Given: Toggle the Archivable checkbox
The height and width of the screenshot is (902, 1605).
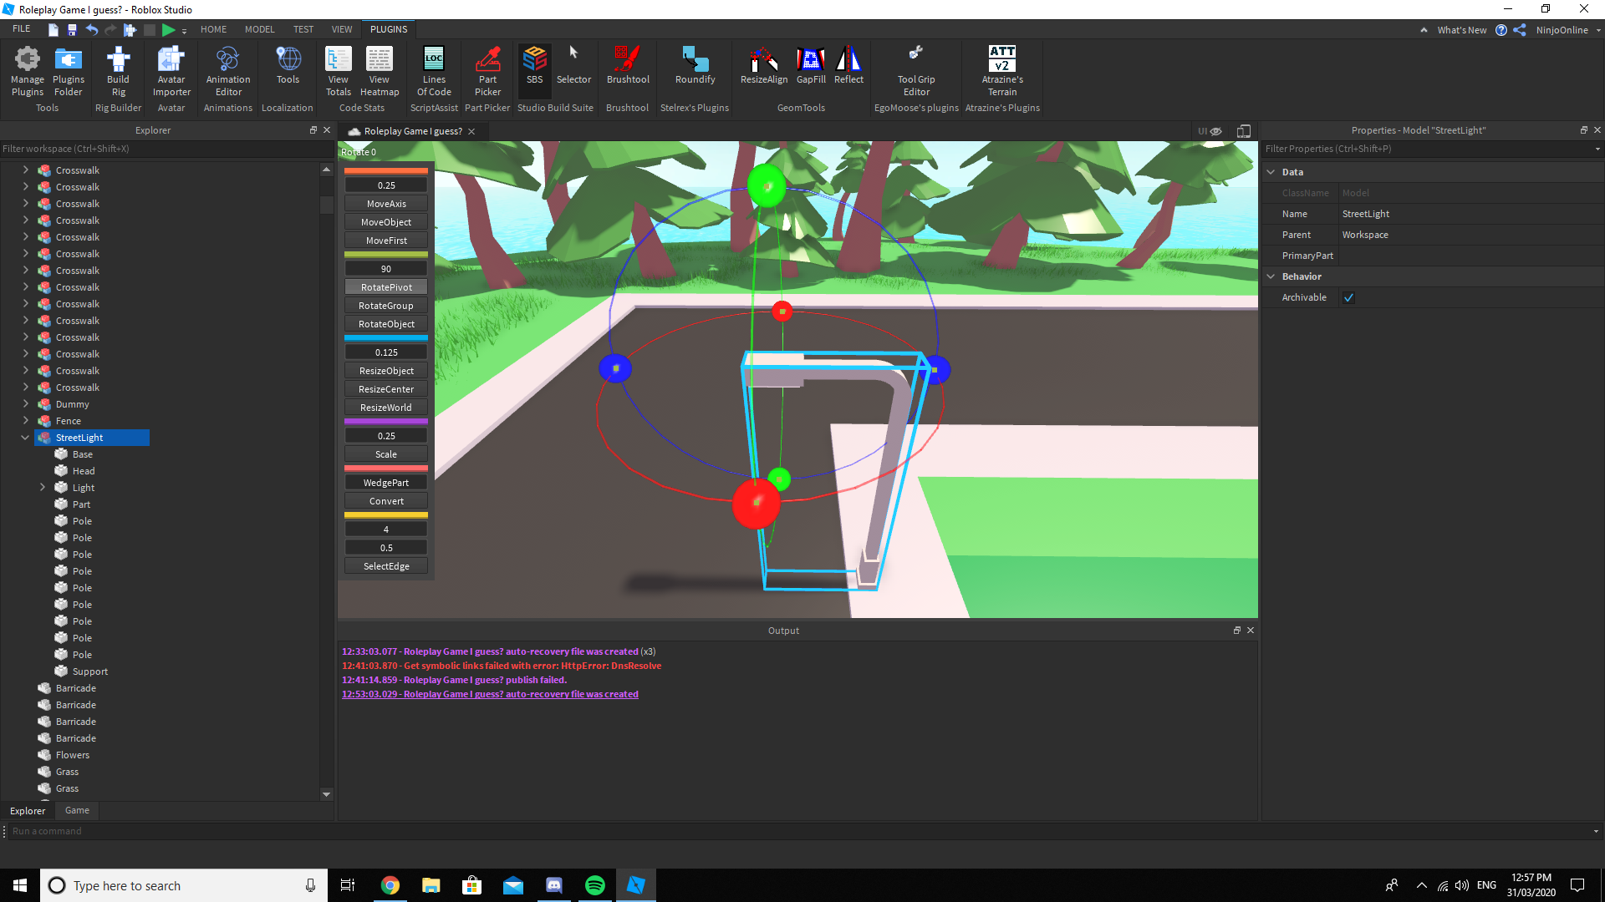Looking at the screenshot, I should pyautogui.click(x=1348, y=297).
